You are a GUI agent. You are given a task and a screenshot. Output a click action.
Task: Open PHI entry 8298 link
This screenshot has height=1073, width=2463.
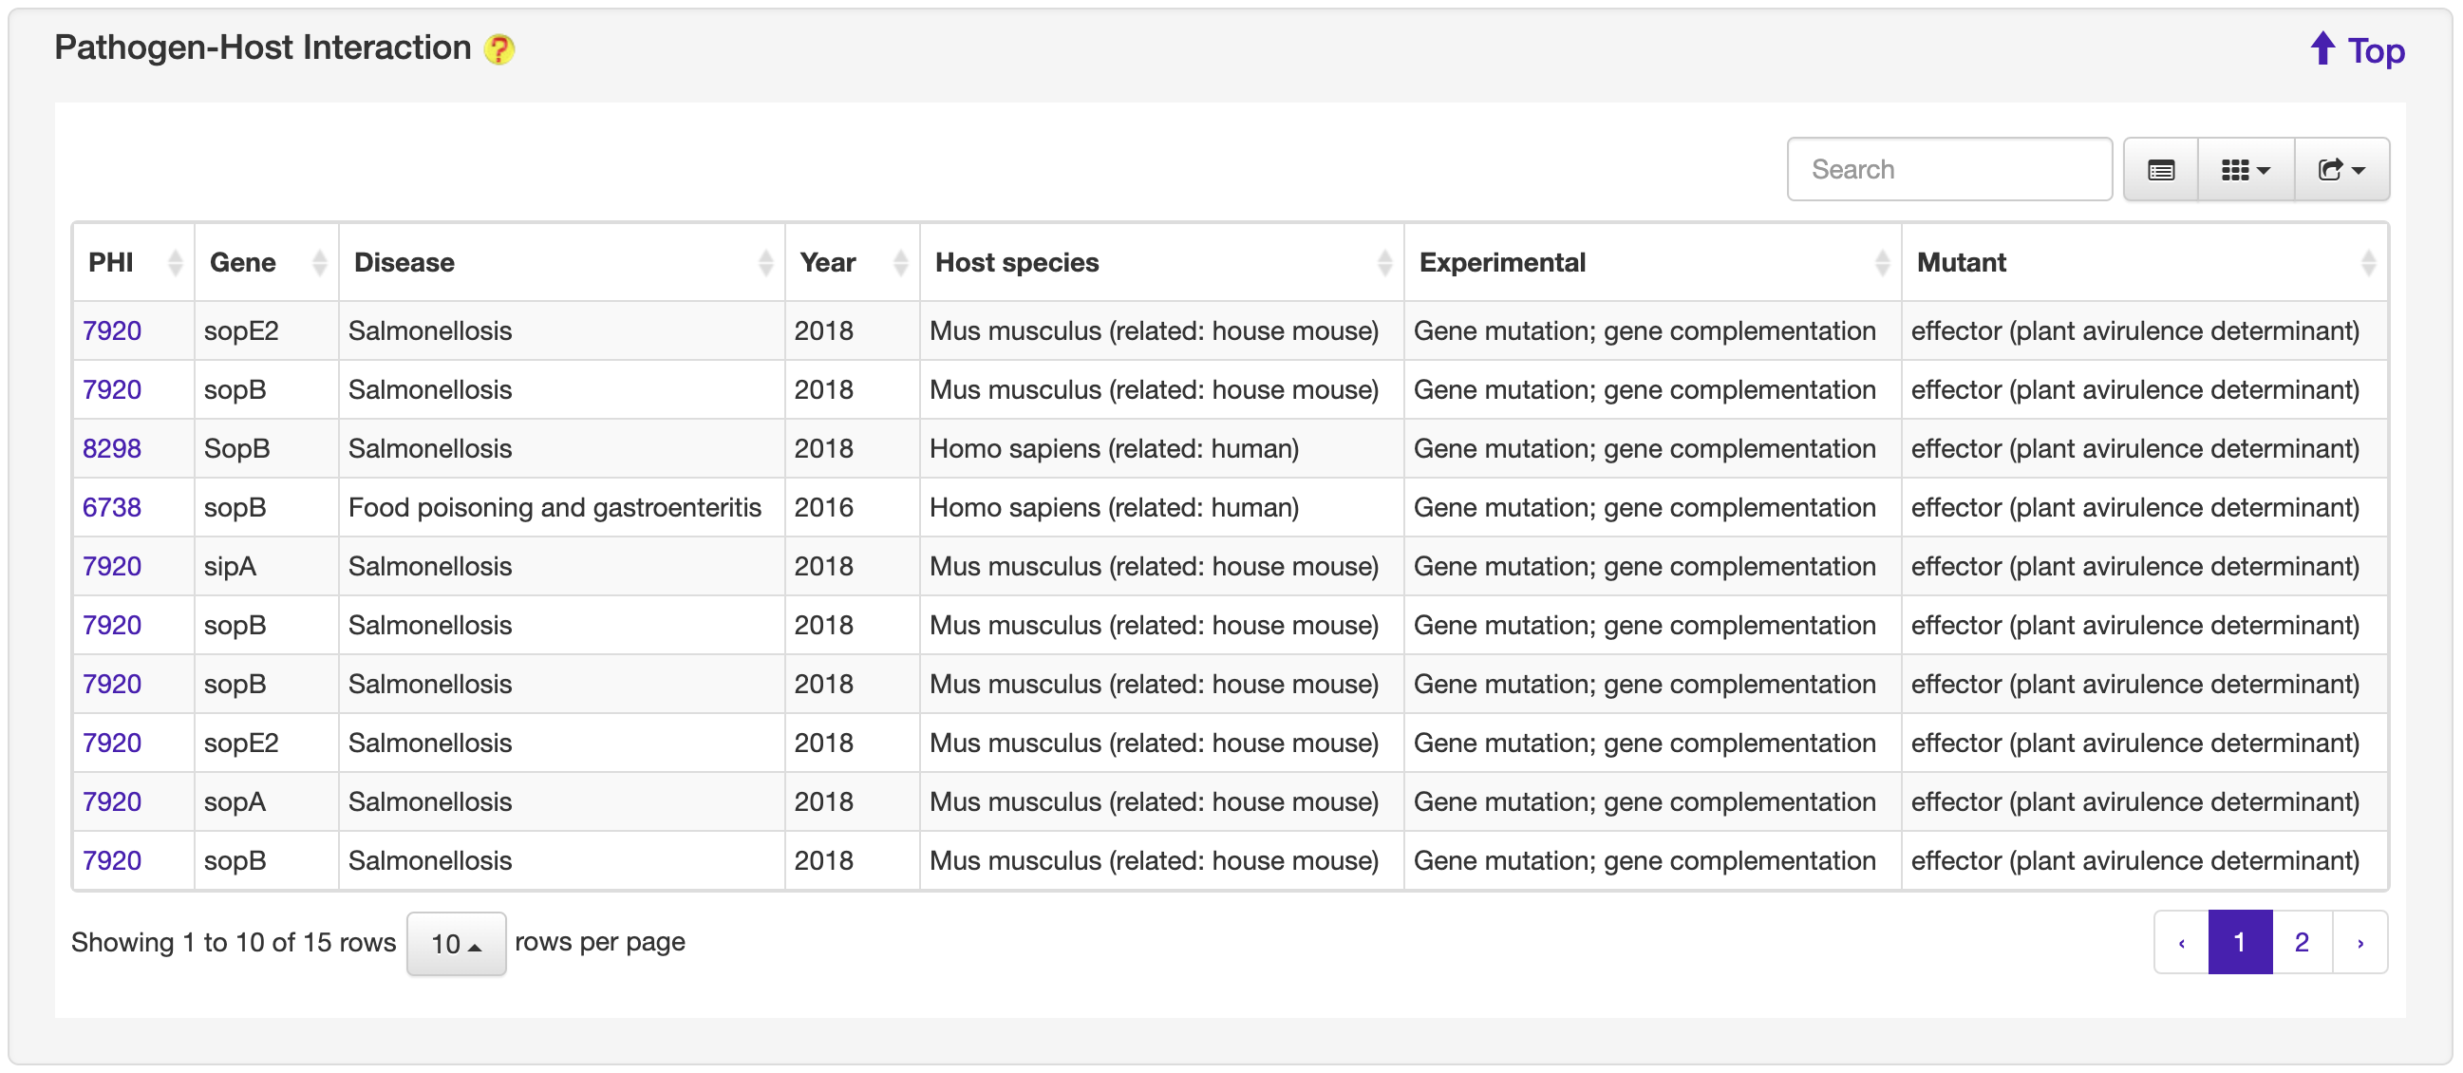point(112,448)
